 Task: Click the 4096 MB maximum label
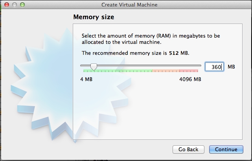point(190,79)
